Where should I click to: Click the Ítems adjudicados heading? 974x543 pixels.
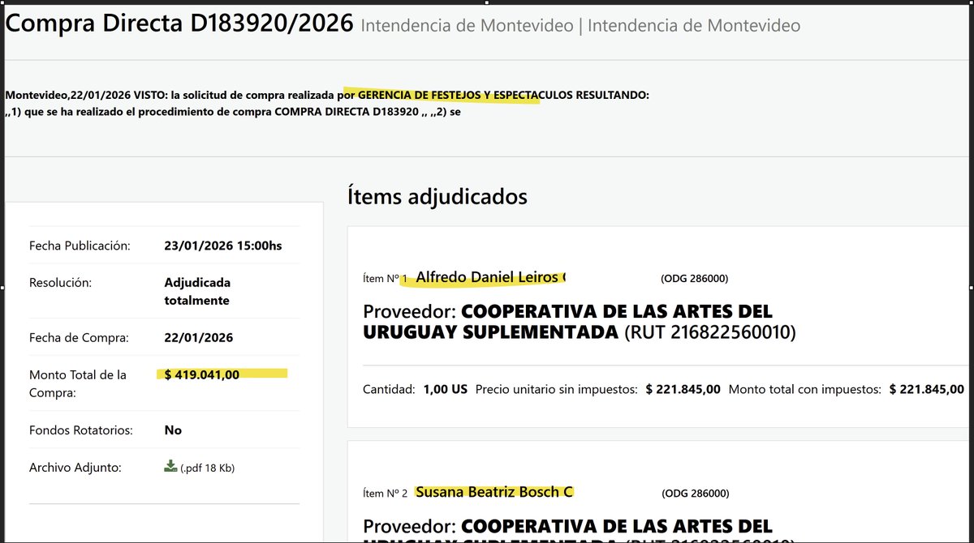tap(437, 196)
